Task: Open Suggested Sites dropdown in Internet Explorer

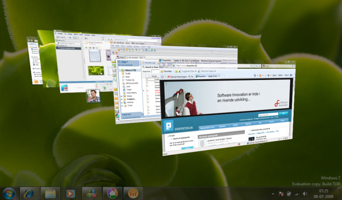Action: point(188,71)
